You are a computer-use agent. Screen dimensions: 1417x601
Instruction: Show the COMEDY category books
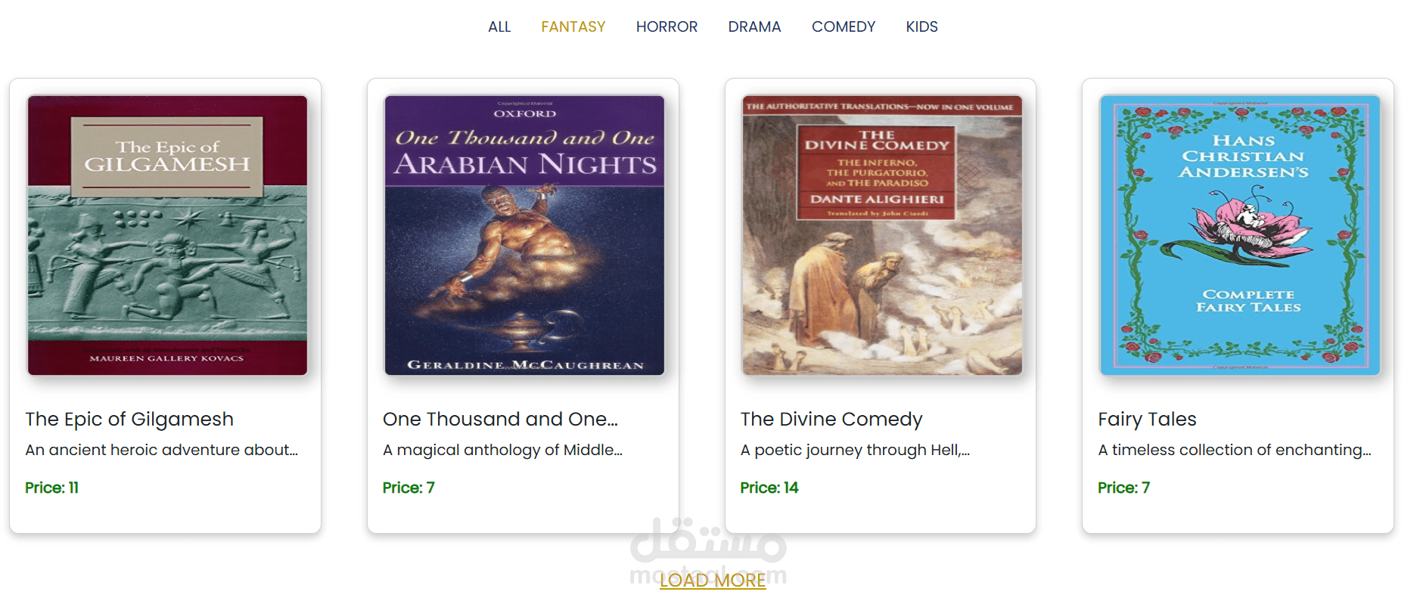(x=844, y=26)
